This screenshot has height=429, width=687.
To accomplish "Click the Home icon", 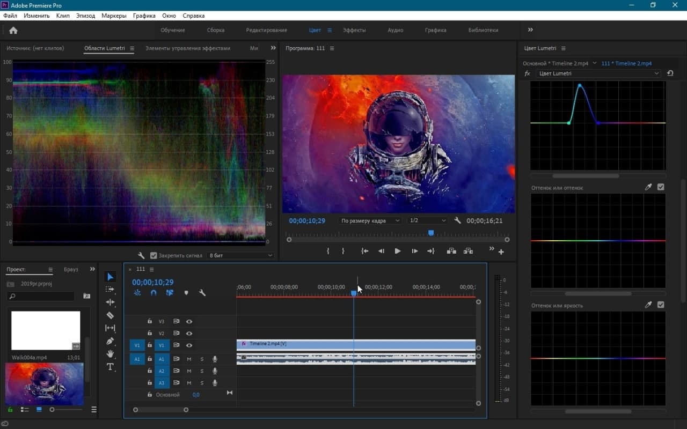I will coord(13,31).
